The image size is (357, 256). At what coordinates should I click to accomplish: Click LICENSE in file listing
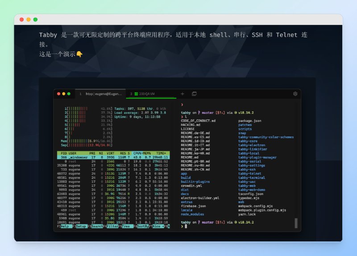(x=187, y=129)
